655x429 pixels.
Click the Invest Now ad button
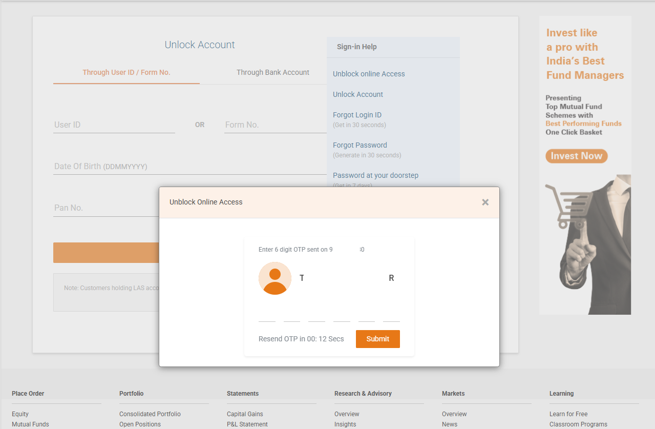(576, 156)
